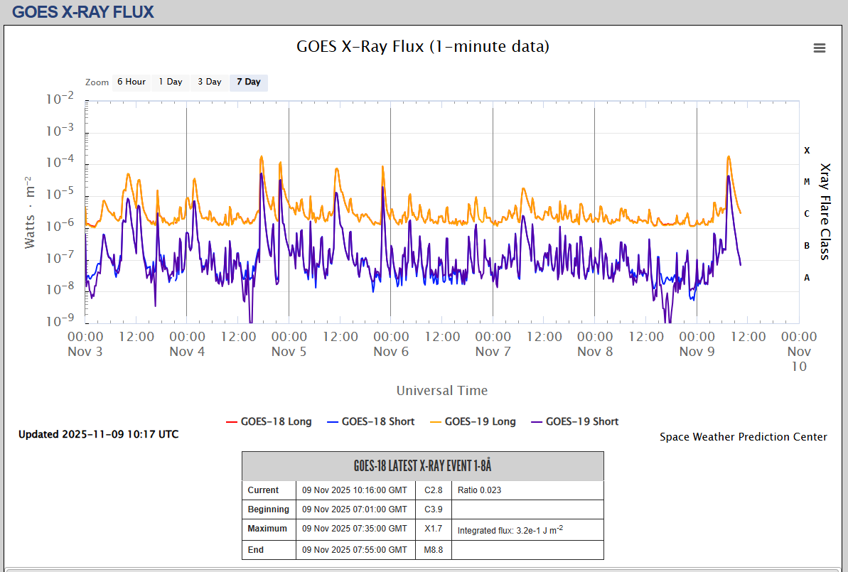
Task: Click the GOES-18 Latest X-Ray Event table header
Action: pos(423,466)
